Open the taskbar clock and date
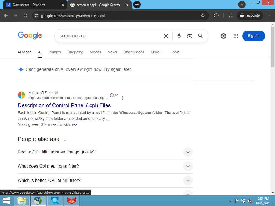The image size is (275, 206). coord(263,201)
